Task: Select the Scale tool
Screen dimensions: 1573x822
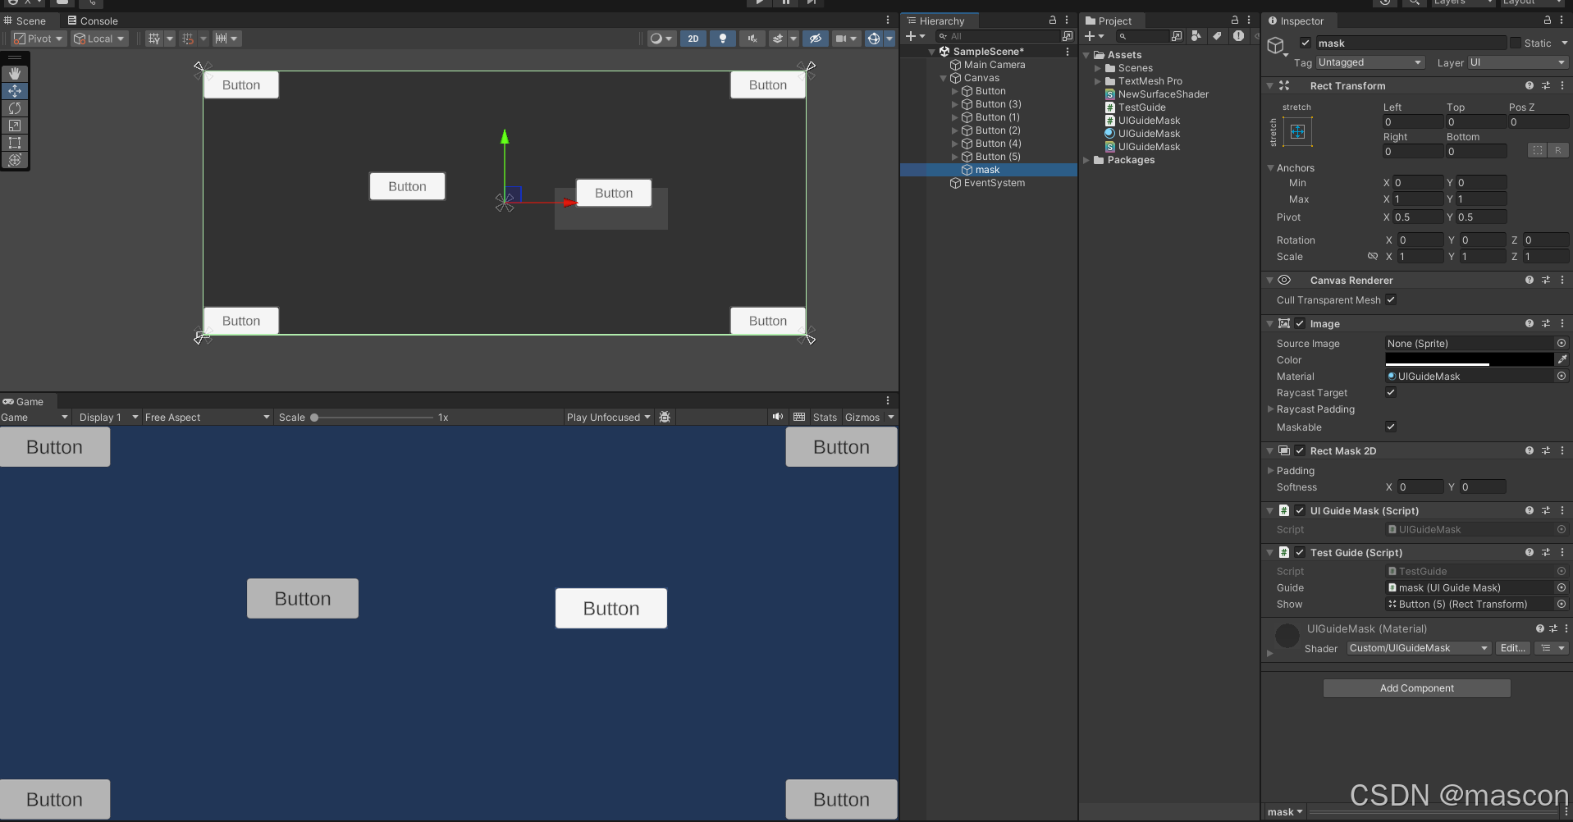Action: tap(15, 125)
